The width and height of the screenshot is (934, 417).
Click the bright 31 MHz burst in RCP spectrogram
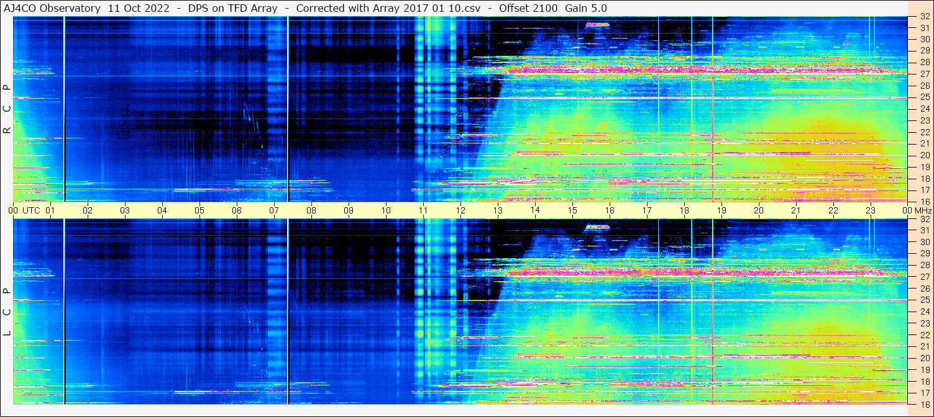point(597,24)
